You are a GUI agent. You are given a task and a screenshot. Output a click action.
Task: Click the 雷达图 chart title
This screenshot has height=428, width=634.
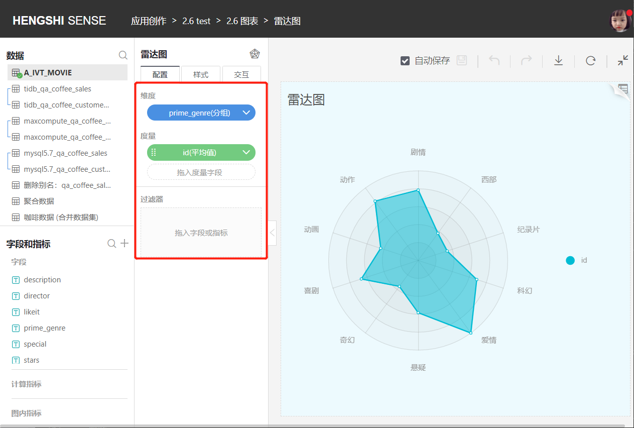(306, 99)
